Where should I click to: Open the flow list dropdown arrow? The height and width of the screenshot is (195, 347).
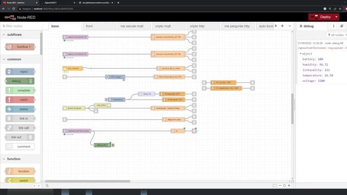tap(290, 26)
